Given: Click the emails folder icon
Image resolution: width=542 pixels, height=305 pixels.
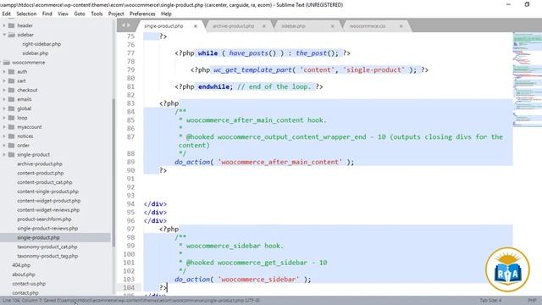Looking at the screenshot, I should pyautogui.click(x=11, y=99).
